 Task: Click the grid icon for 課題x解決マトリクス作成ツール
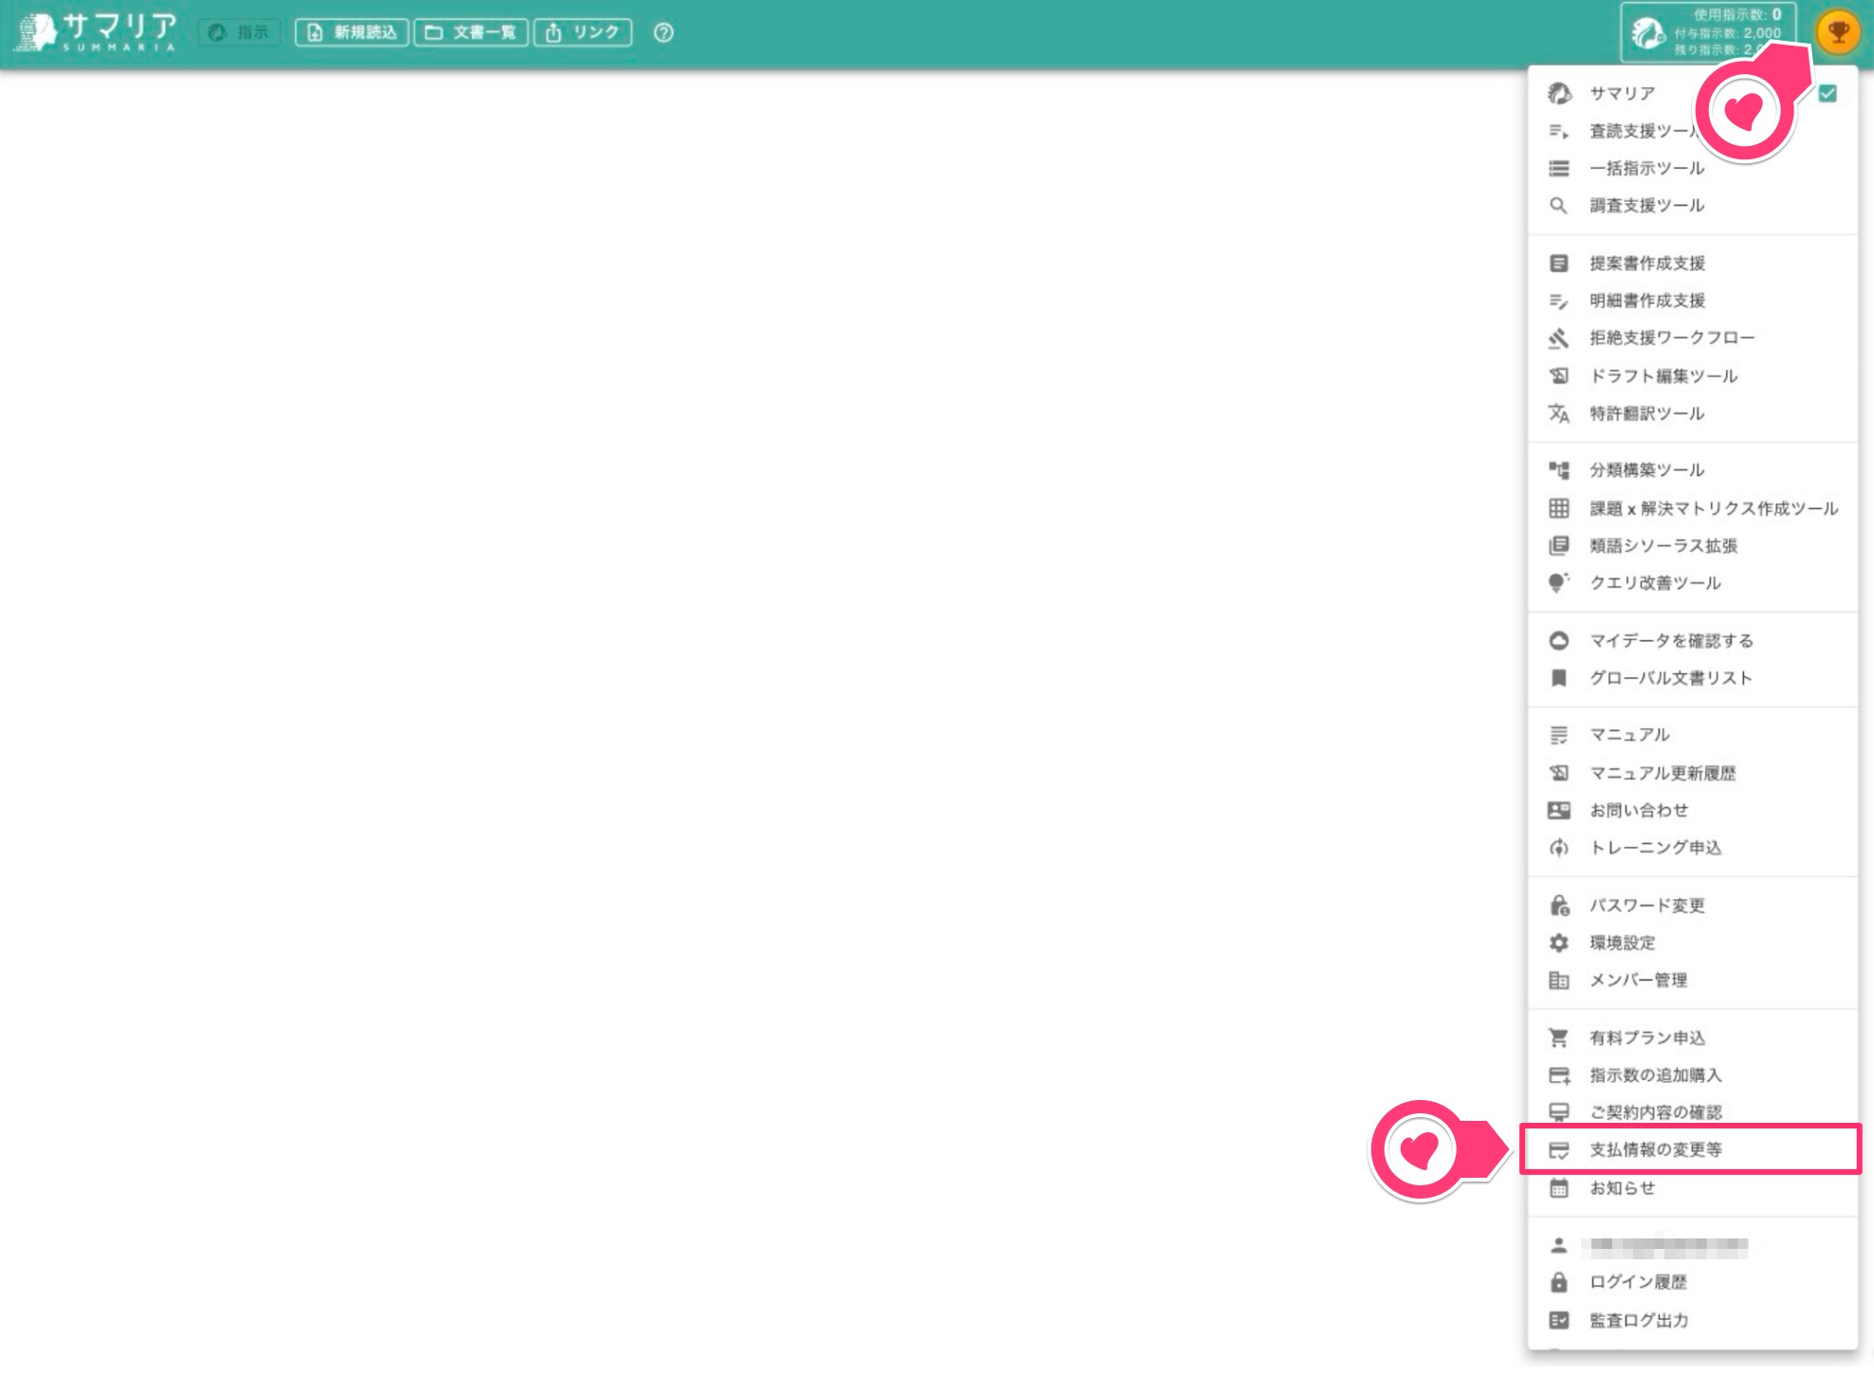click(x=1558, y=508)
